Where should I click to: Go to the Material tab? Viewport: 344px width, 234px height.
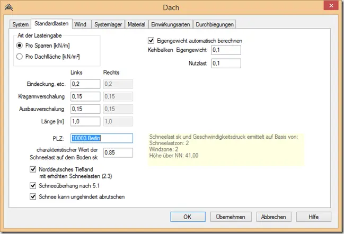136,24
